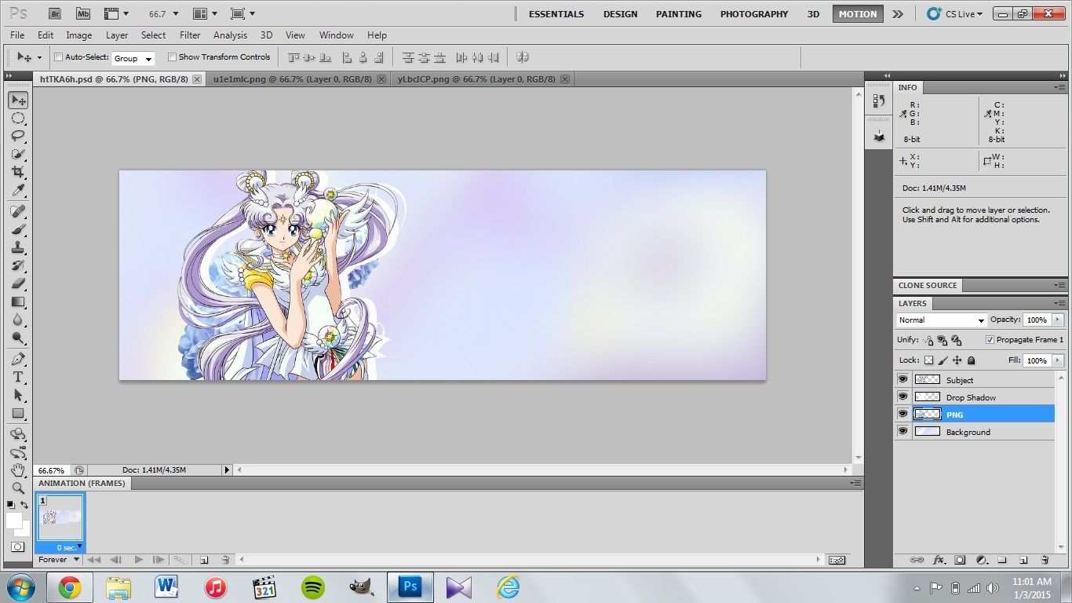Open the Layer menu
The width and height of the screenshot is (1072, 603).
coord(117,35)
